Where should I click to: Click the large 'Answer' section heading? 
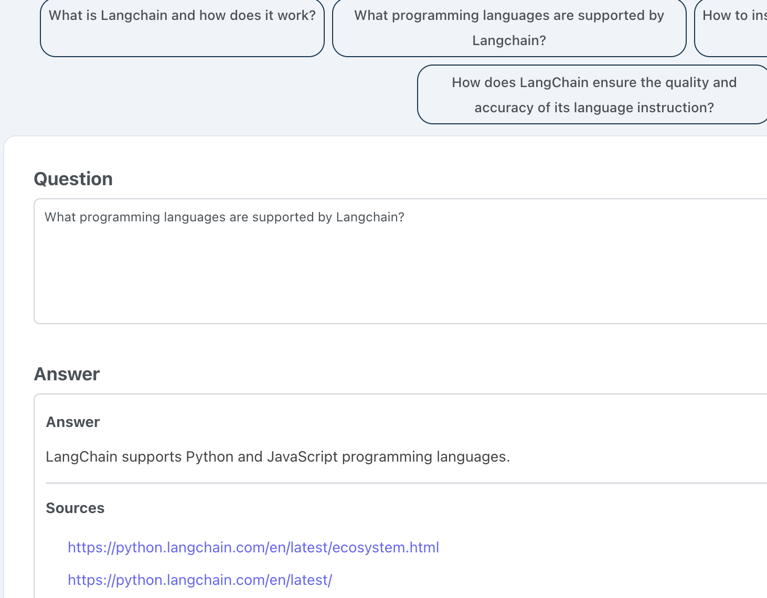[67, 374]
